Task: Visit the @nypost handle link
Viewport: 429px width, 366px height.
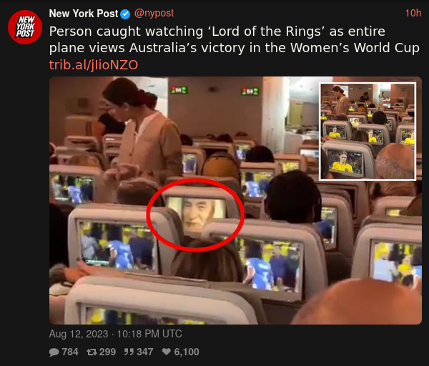Action: pyautogui.click(x=154, y=13)
